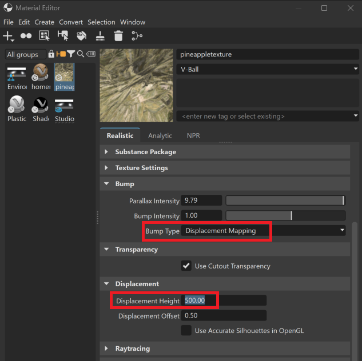
Task: Collapse the Transparency section
Action: click(x=225, y=250)
